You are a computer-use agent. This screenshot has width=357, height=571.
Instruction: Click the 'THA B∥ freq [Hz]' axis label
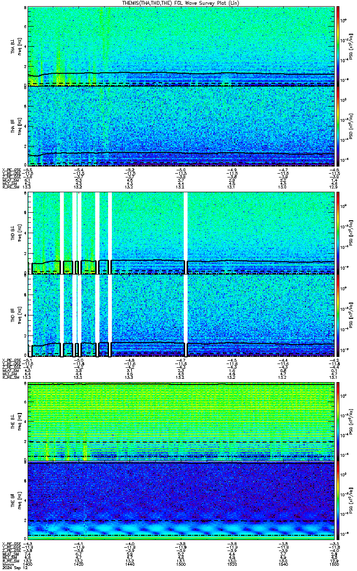coord(17,126)
